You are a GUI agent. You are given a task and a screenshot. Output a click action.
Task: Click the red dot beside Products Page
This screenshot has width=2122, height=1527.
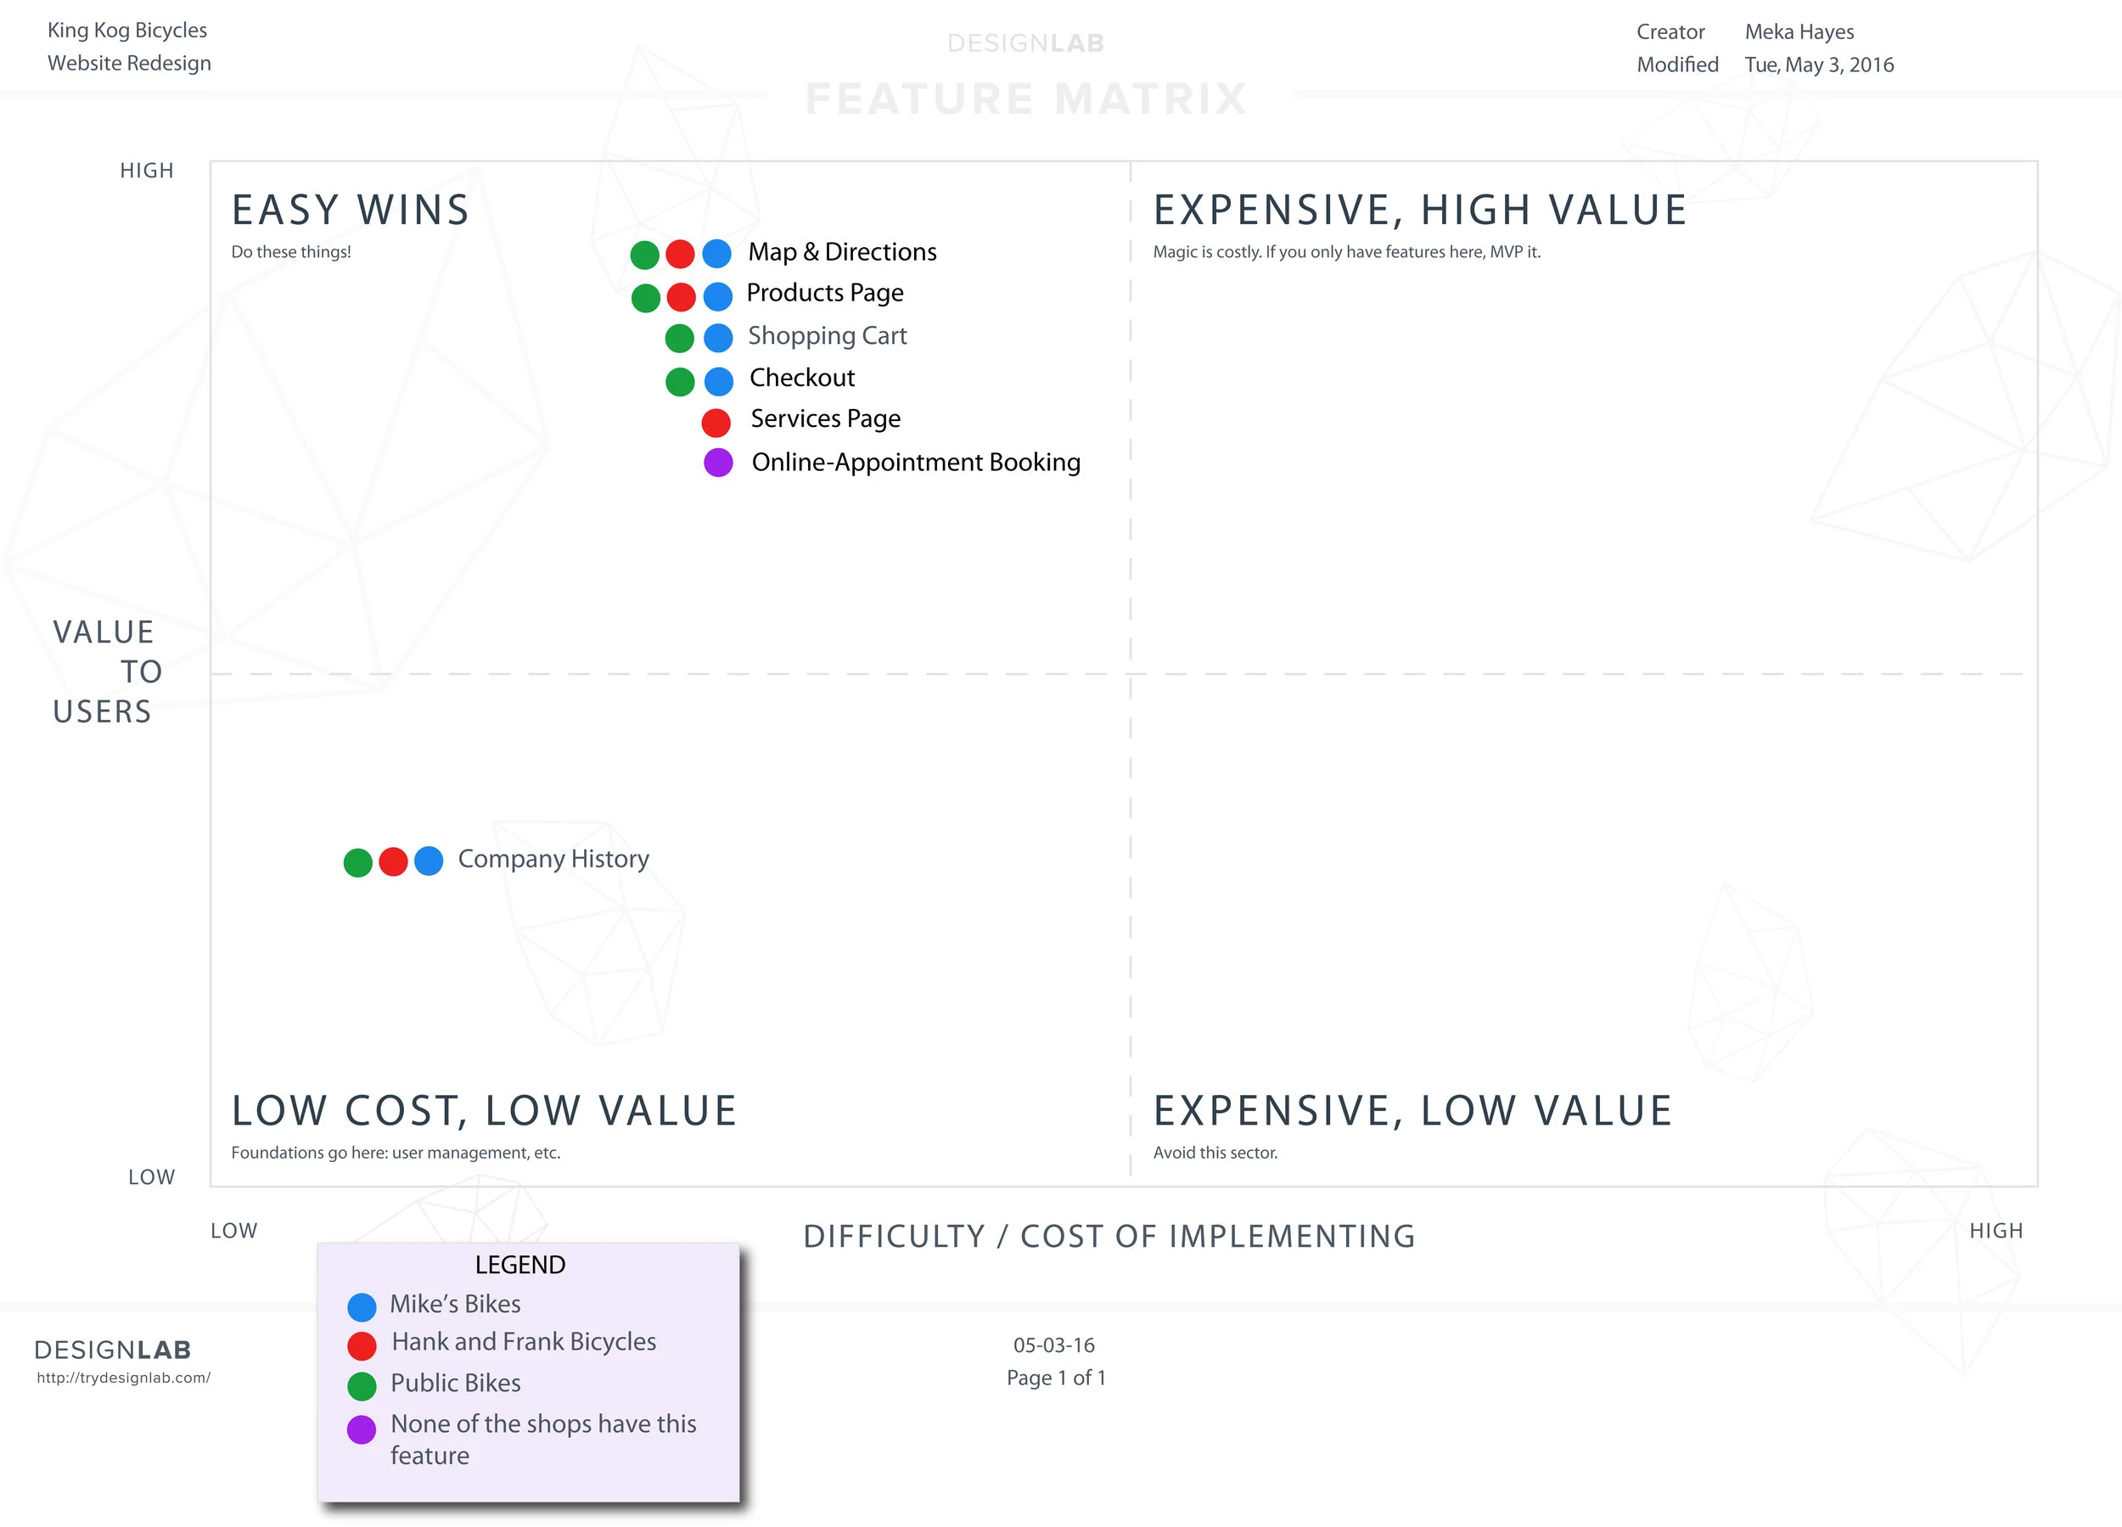[681, 298]
